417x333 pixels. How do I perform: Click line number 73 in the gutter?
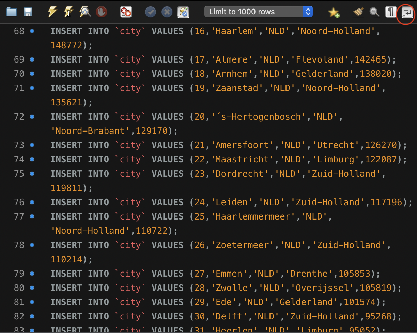(19, 145)
